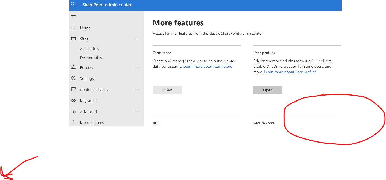Collapse navigation with hamburger menu icon
Screen dimensions: 386x180
click(74, 17)
